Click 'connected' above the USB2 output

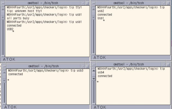click(x=14, y=26)
